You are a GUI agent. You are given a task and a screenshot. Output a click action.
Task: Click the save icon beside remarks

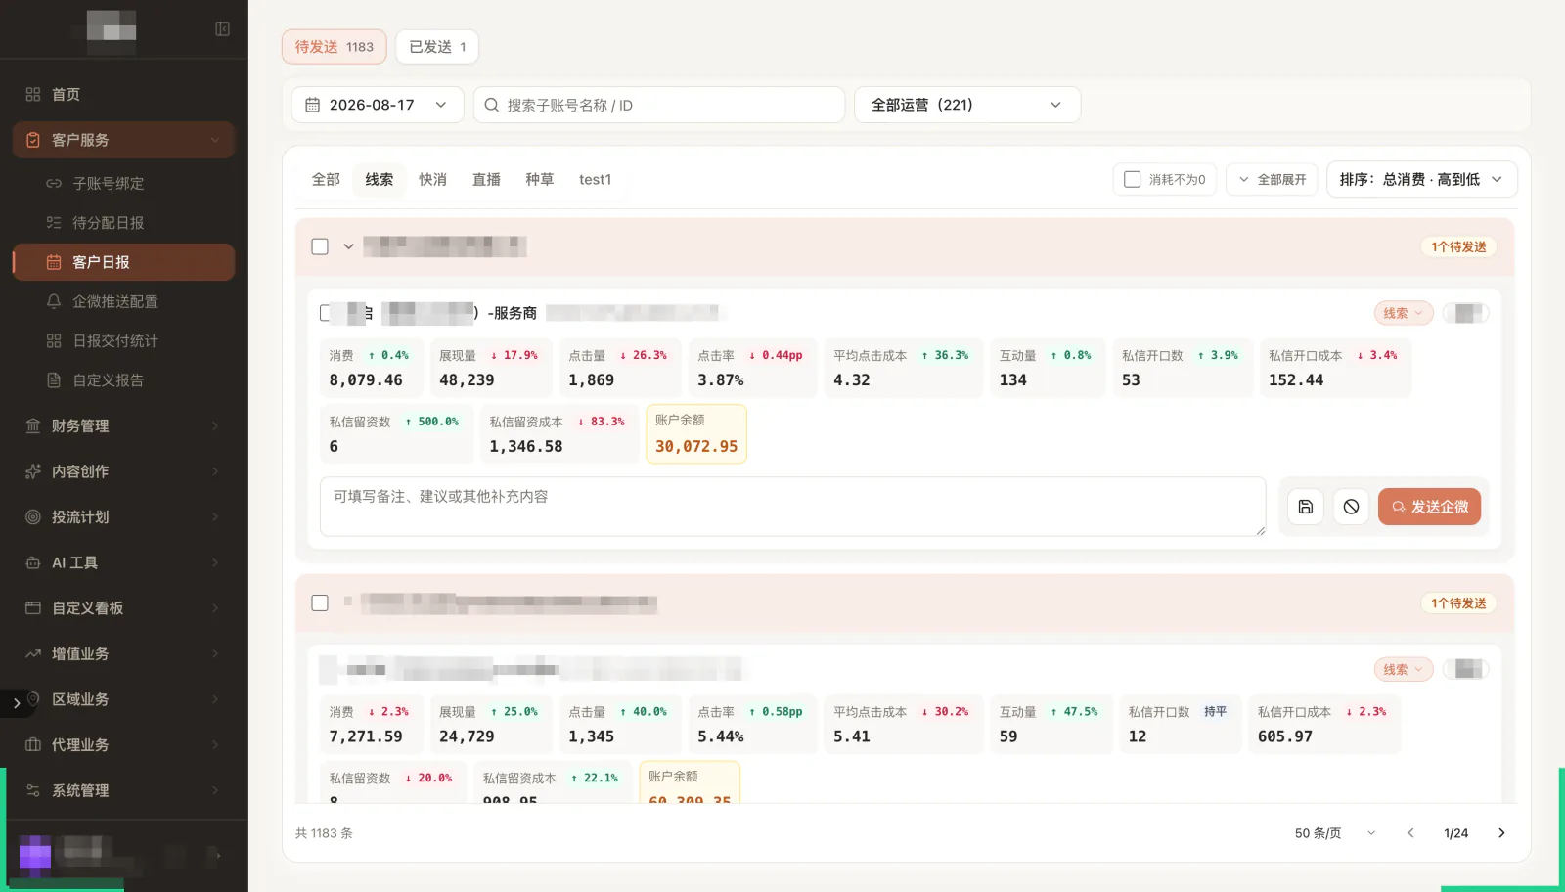pos(1306,507)
